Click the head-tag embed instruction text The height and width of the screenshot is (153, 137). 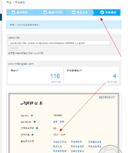(x=26, y=53)
